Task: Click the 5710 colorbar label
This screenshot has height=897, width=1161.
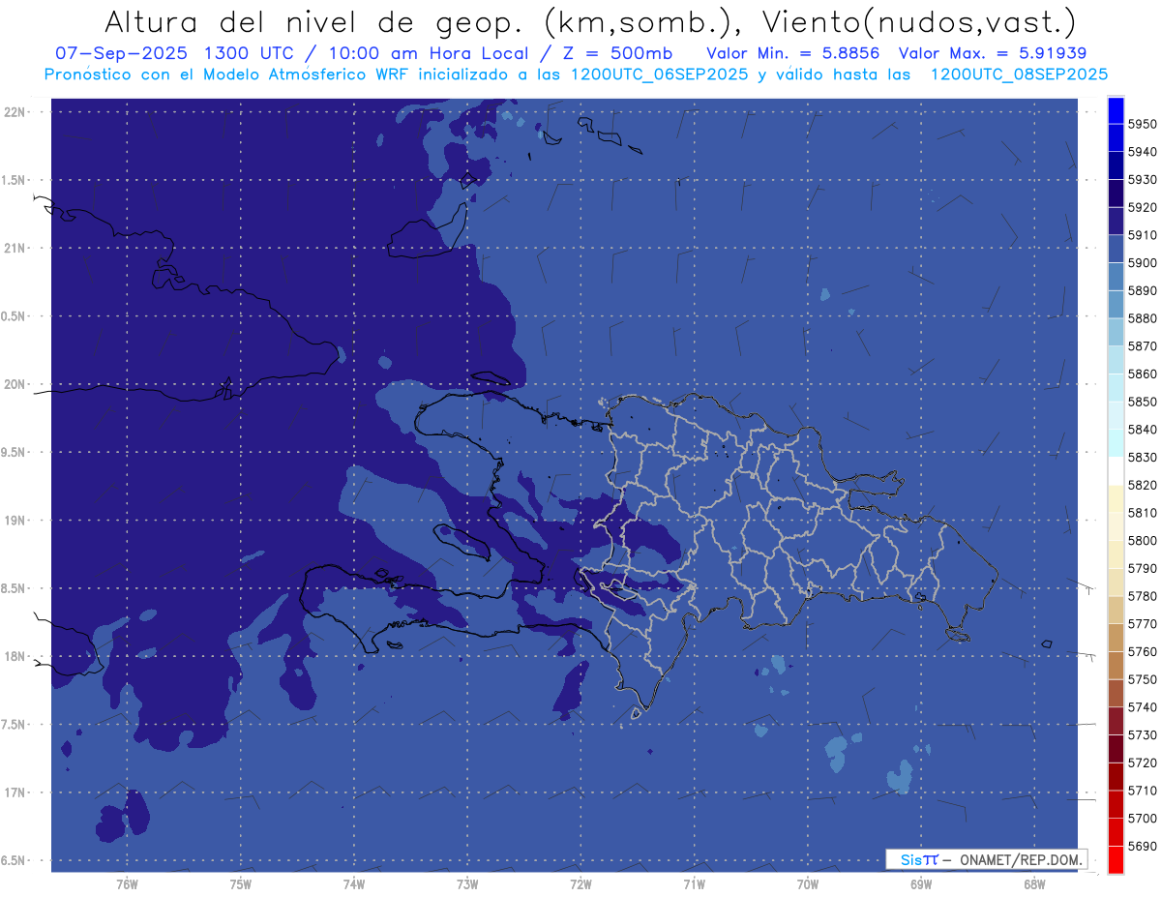Action: pyautogui.click(x=1142, y=791)
